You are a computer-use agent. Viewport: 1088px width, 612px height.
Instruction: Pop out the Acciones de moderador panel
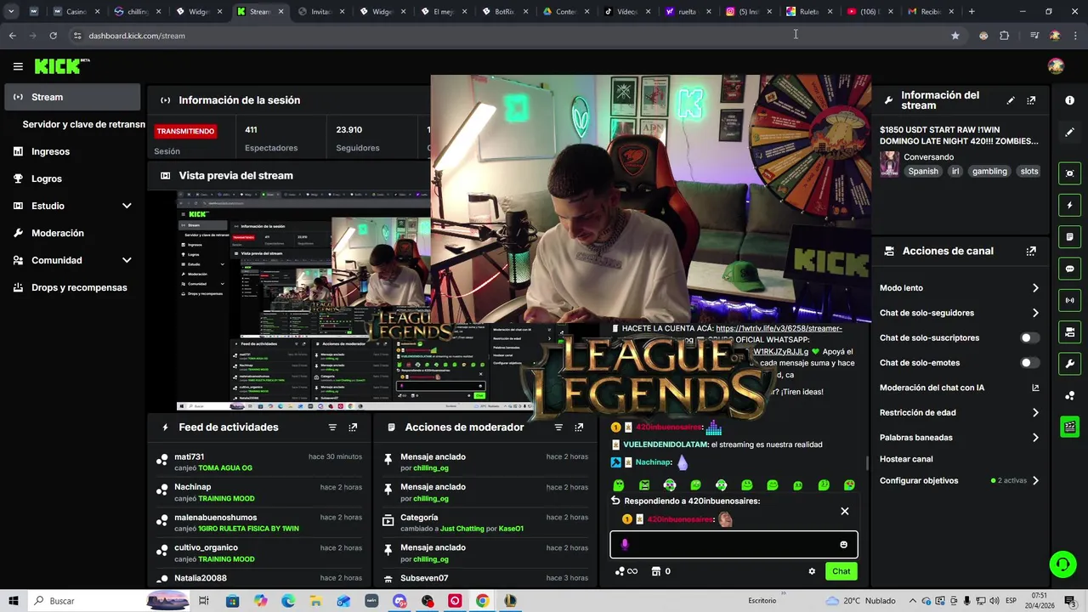pos(579,428)
